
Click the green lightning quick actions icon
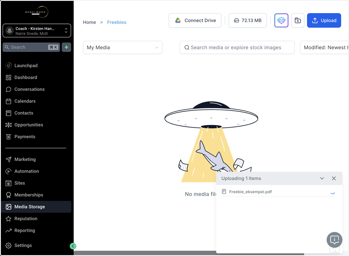click(x=66, y=47)
